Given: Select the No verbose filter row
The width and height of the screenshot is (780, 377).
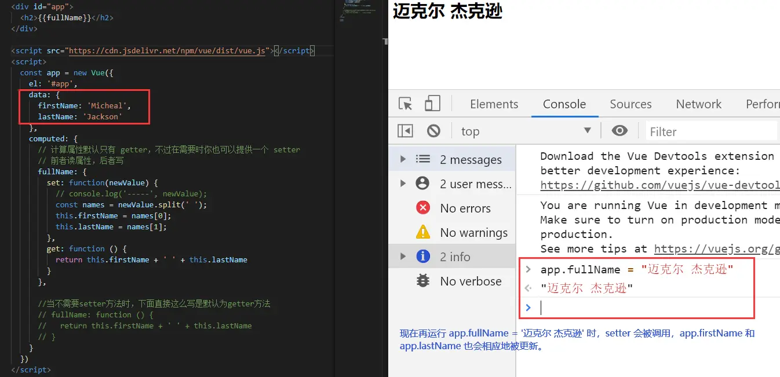Looking at the screenshot, I should point(452,281).
